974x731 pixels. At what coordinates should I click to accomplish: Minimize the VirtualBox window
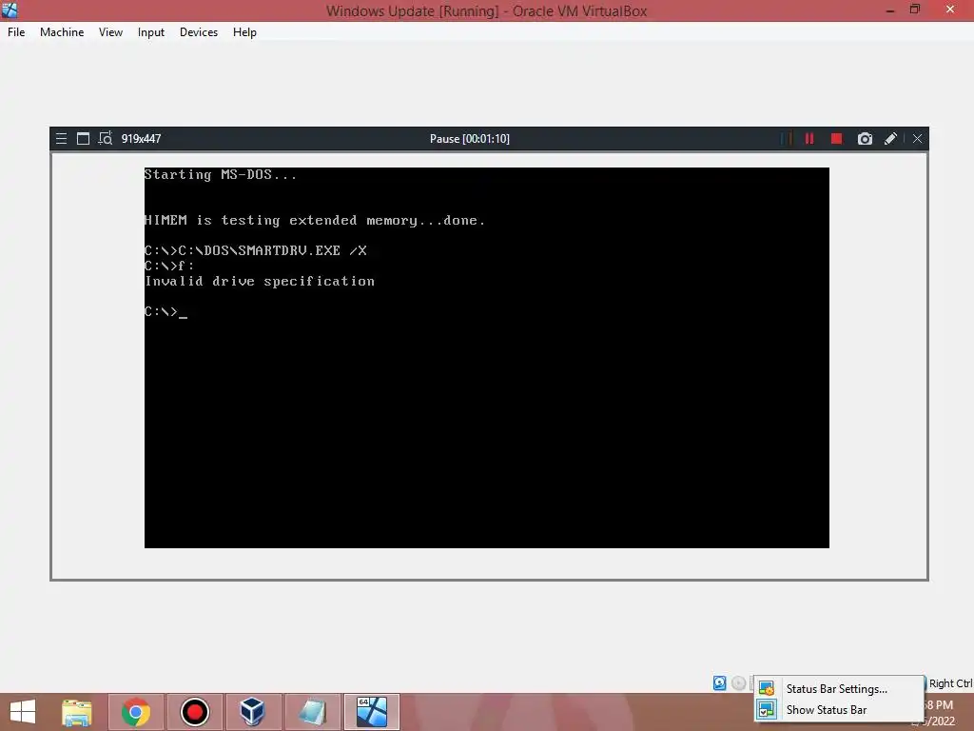(x=890, y=10)
